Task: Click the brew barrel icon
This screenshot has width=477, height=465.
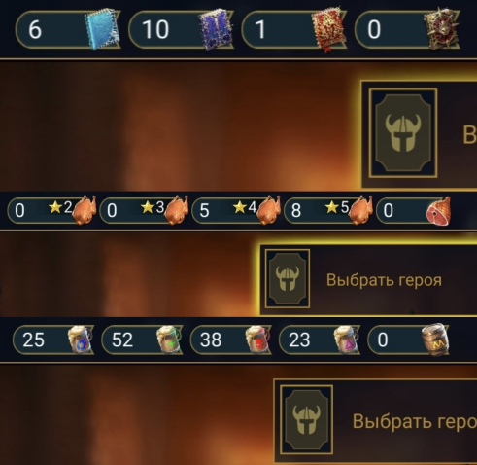Action: tap(435, 340)
